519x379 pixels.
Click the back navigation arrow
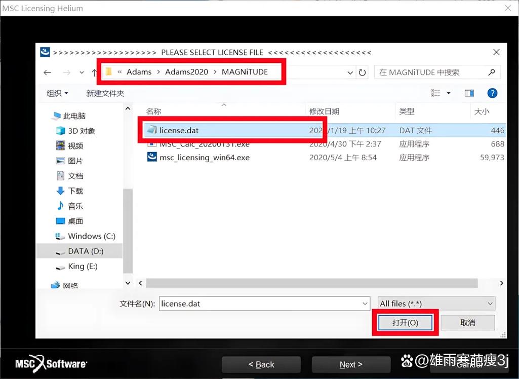(47, 72)
